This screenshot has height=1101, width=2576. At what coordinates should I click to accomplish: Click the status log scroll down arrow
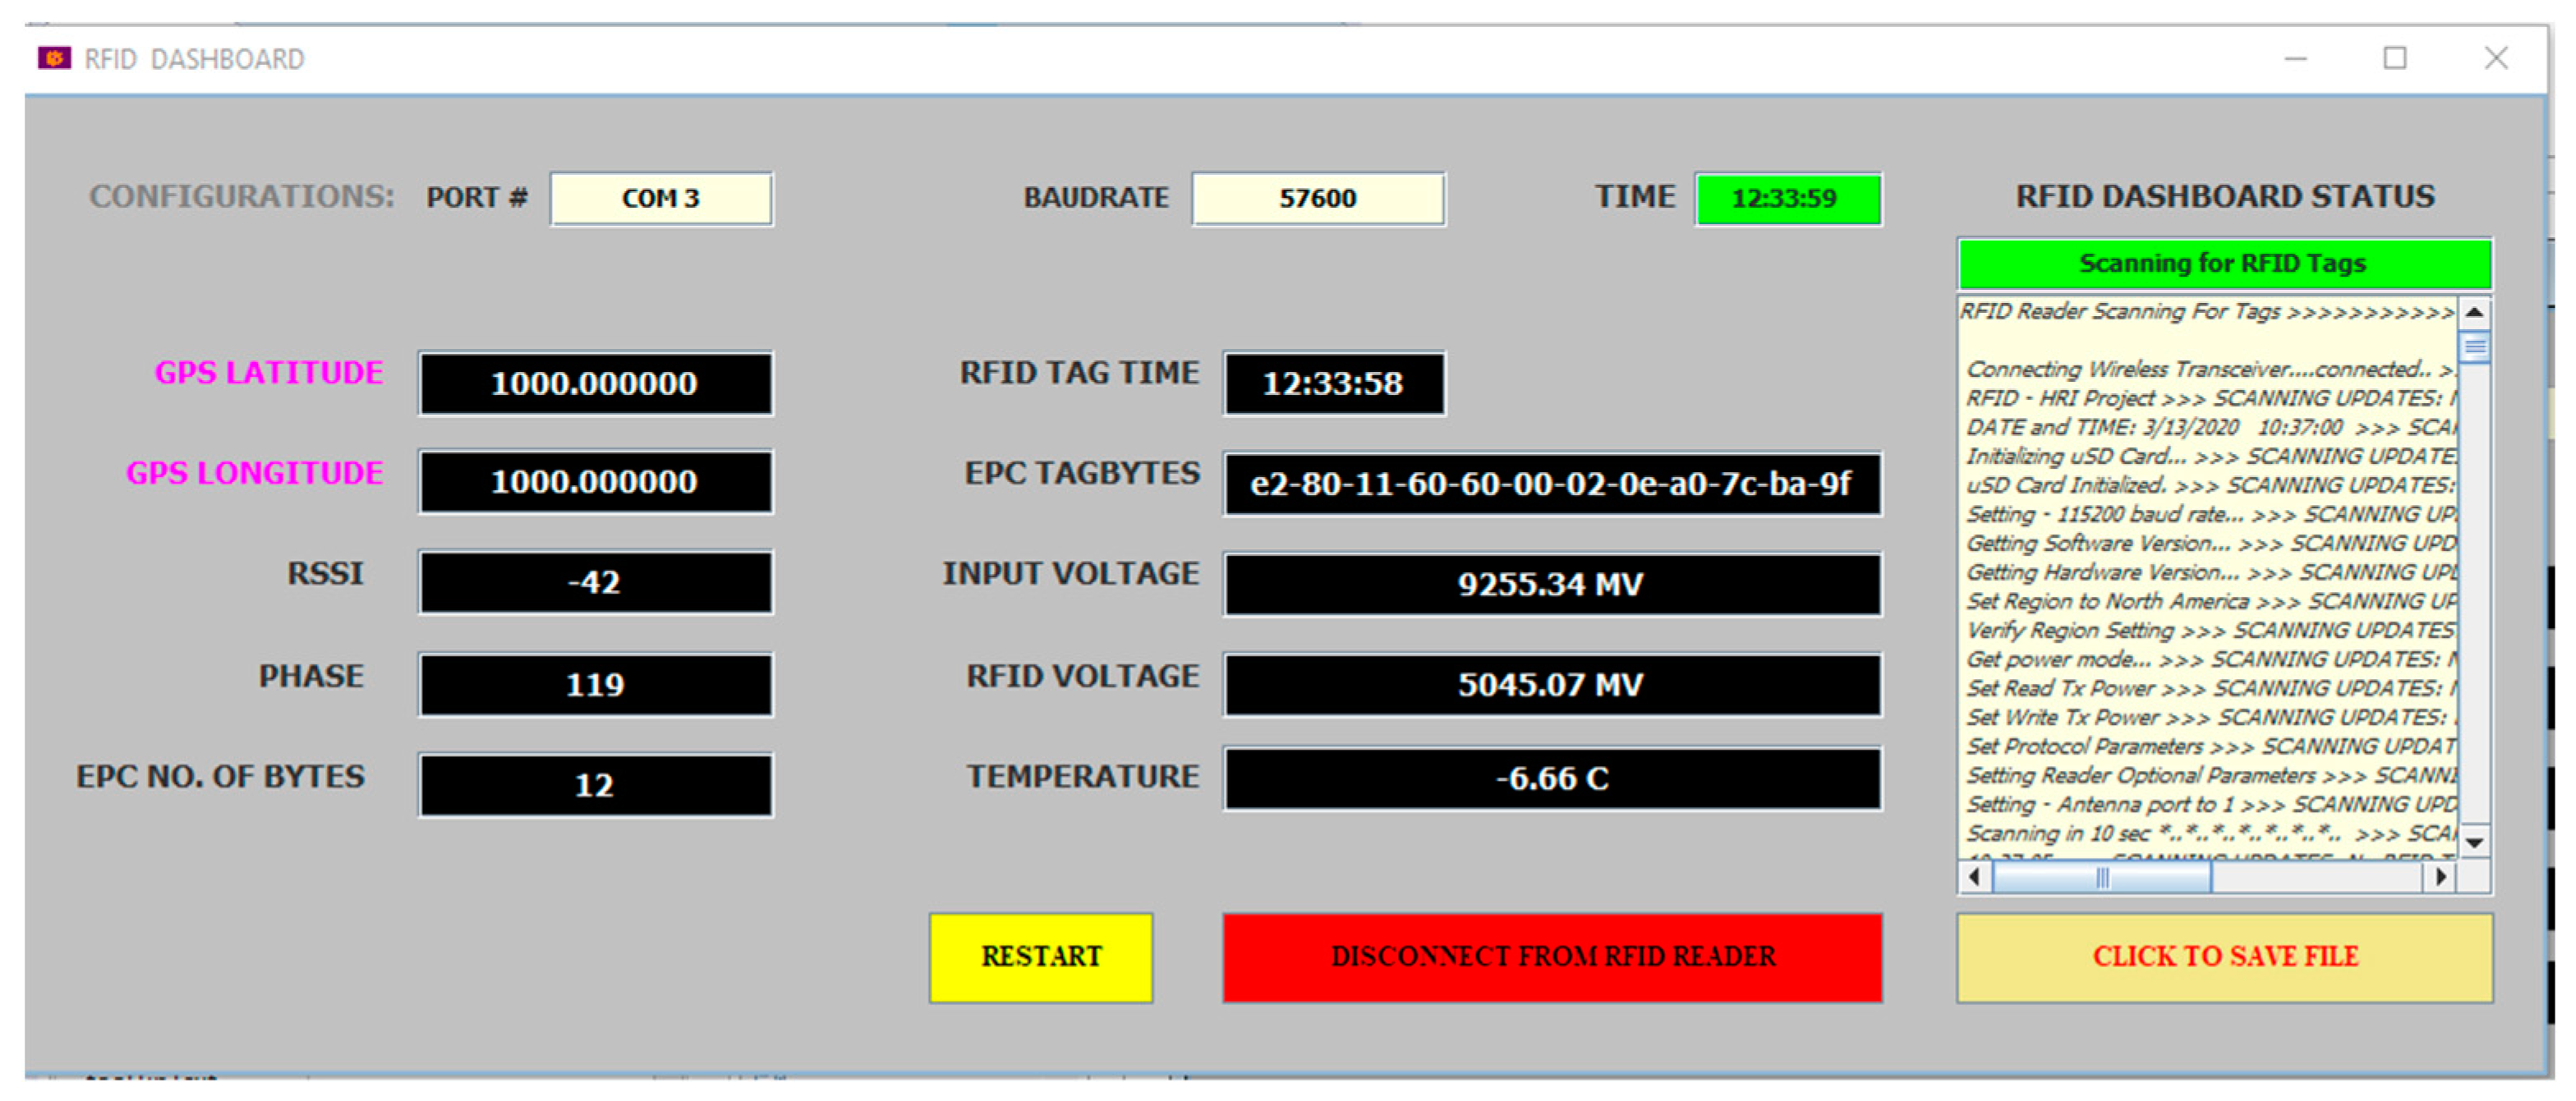tap(2473, 842)
